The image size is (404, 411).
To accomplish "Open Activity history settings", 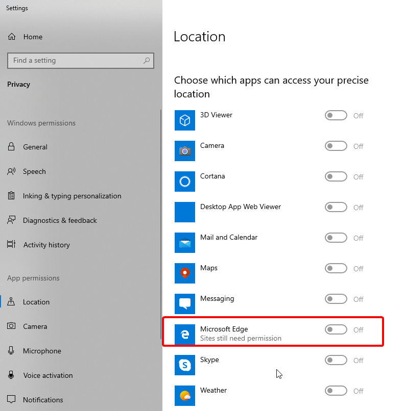I will pos(80,245).
